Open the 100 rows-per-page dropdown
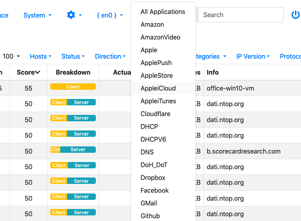The width and height of the screenshot is (301, 221). point(11,56)
